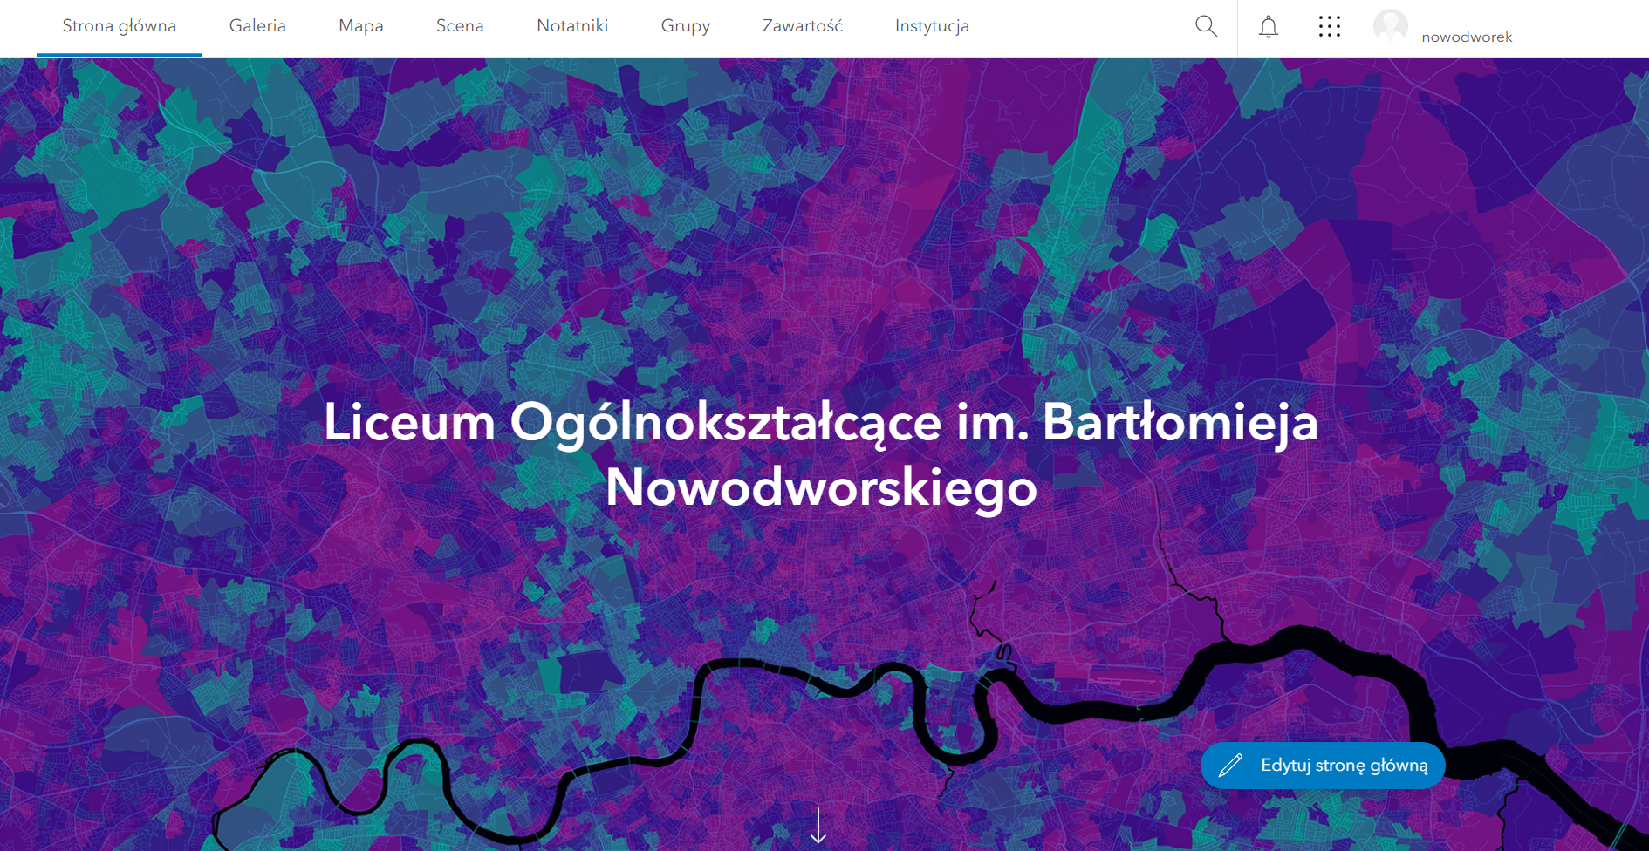Screen dimensions: 1649x851
Task: Go to the Strona główna tab
Action: [x=120, y=26]
